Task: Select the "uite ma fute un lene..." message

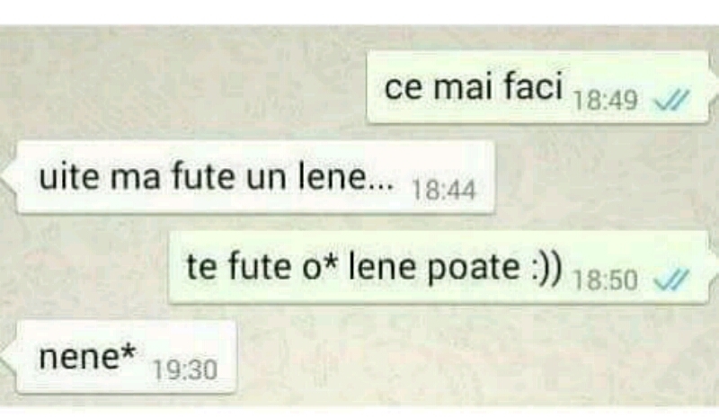Action: [x=256, y=178]
